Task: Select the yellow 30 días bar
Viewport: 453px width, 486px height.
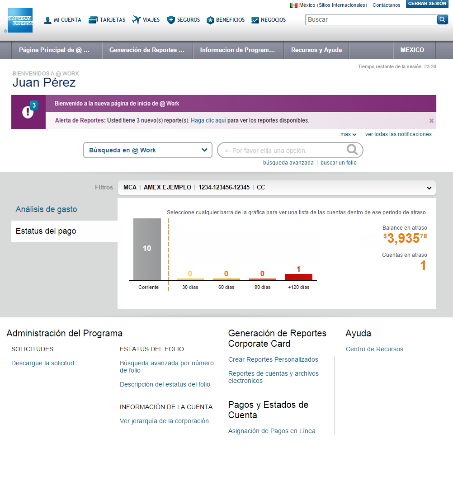Action: click(x=190, y=279)
